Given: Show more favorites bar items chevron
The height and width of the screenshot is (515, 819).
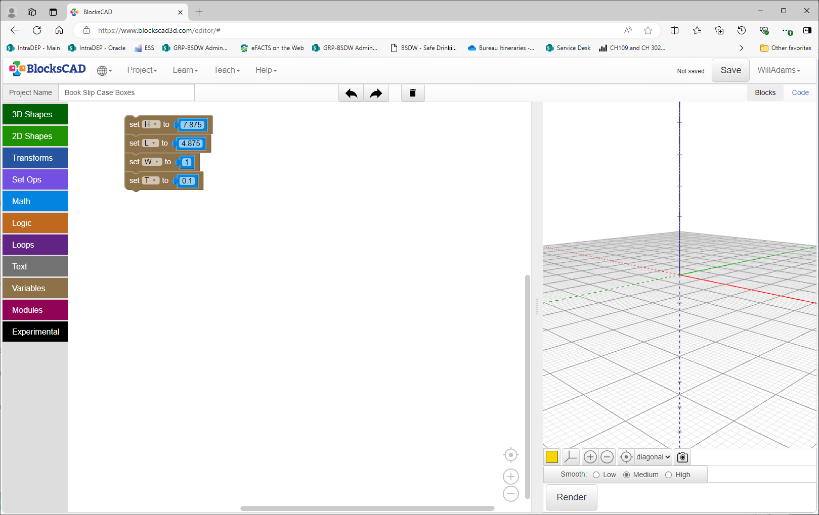Looking at the screenshot, I should click(x=742, y=48).
